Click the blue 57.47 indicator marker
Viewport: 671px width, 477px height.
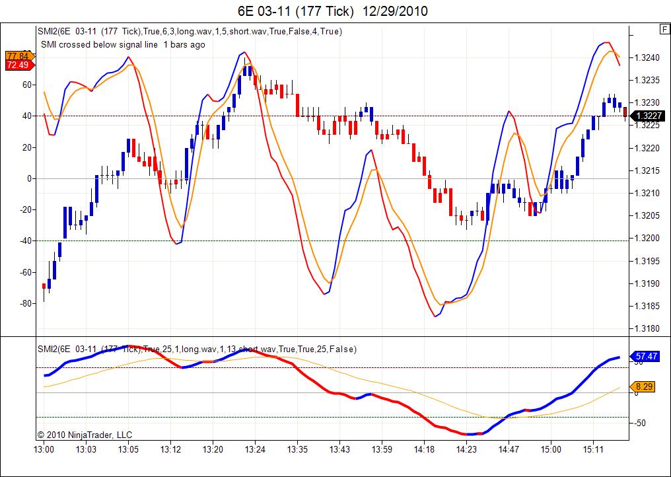coord(645,356)
